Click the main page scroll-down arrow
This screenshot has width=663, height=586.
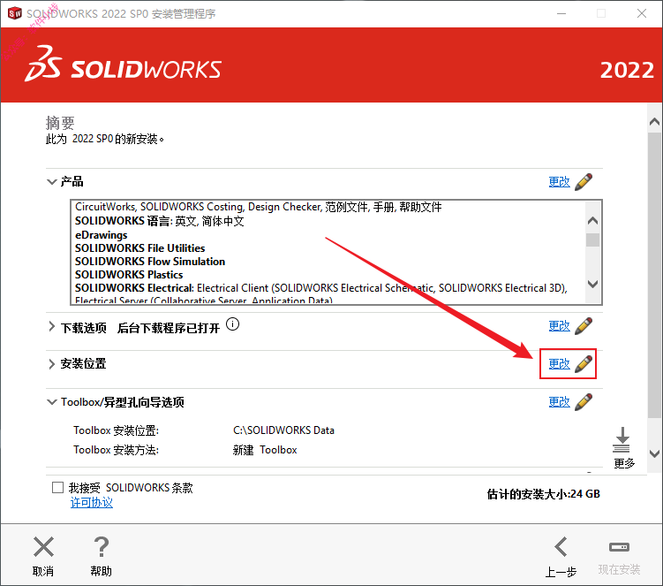[654, 454]
